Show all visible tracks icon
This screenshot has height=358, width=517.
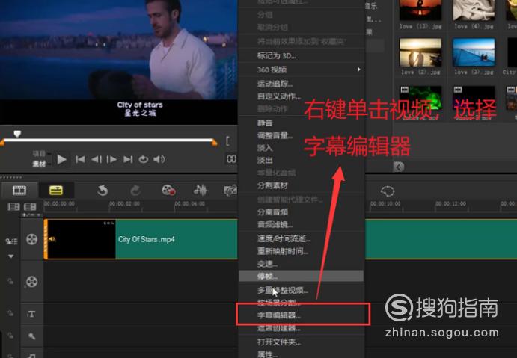(13, 207)
